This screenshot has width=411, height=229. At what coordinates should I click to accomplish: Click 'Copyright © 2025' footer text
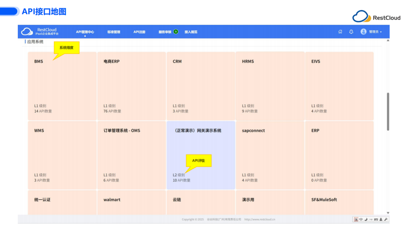[x=193, y=219]
